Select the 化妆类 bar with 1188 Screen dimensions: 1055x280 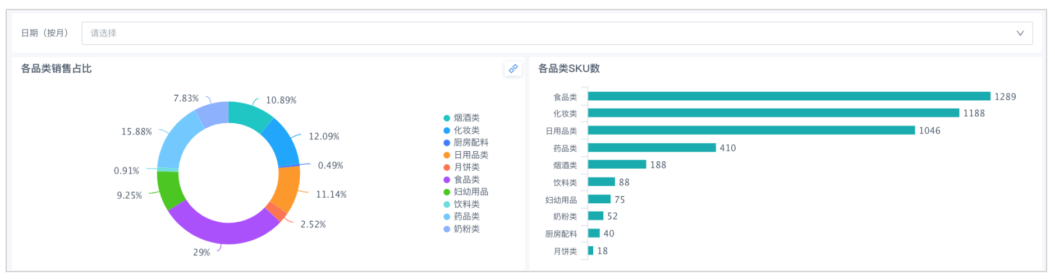[x=773, y=113]
